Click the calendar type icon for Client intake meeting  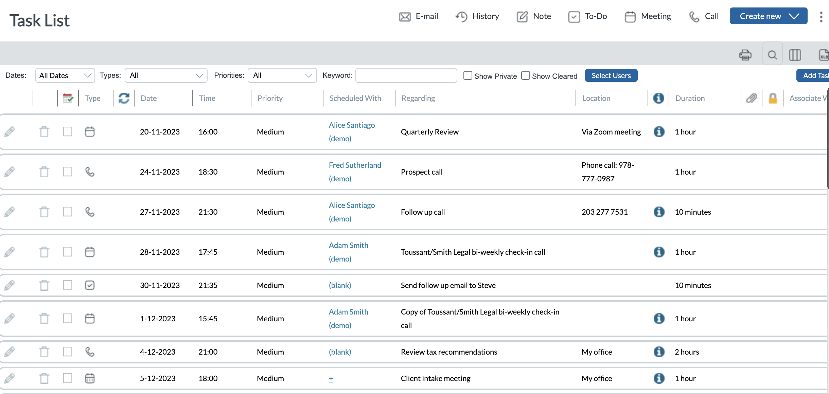pos(90,378)
